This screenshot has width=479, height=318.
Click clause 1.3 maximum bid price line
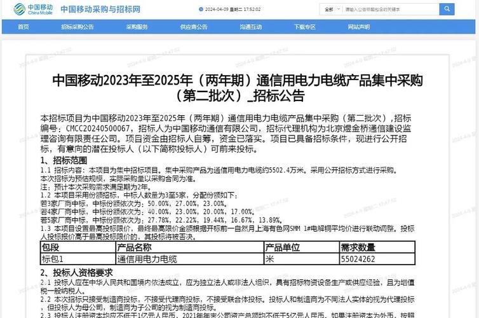(x=227, y=232)
